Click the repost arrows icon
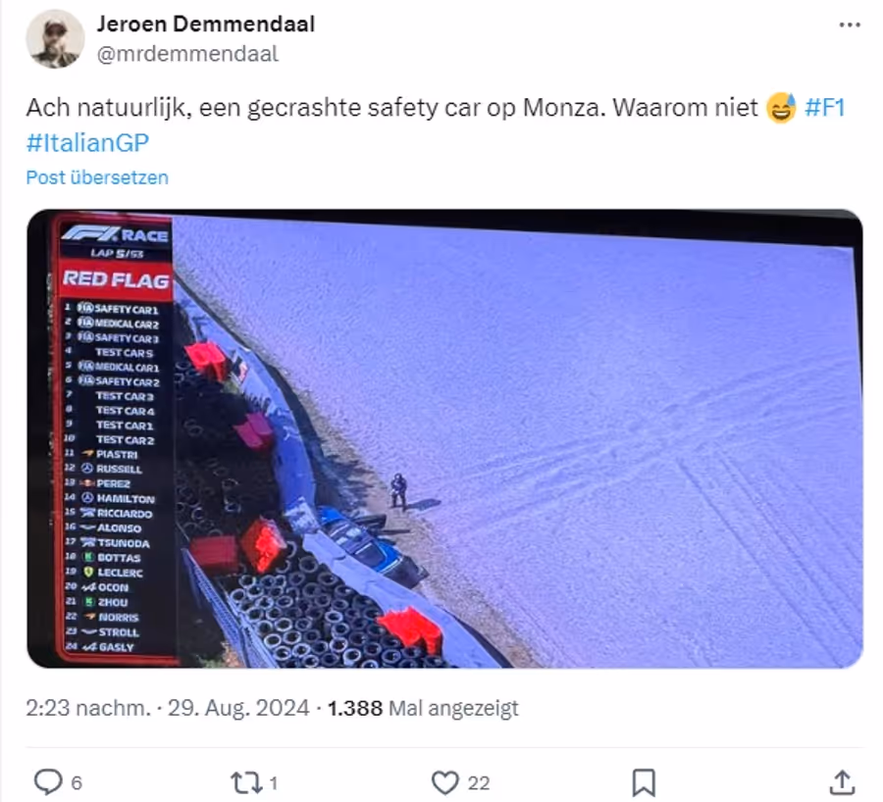The height and width of the screenshot is (802, 883). pyautogui.click(x=245, y=782)
